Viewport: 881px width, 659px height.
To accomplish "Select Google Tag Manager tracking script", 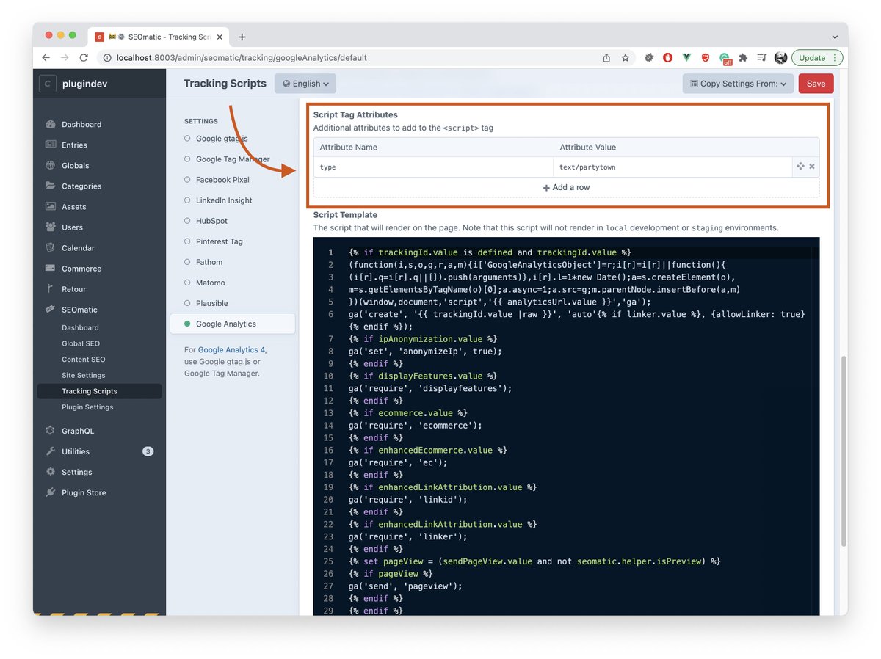I will [232, 159].
